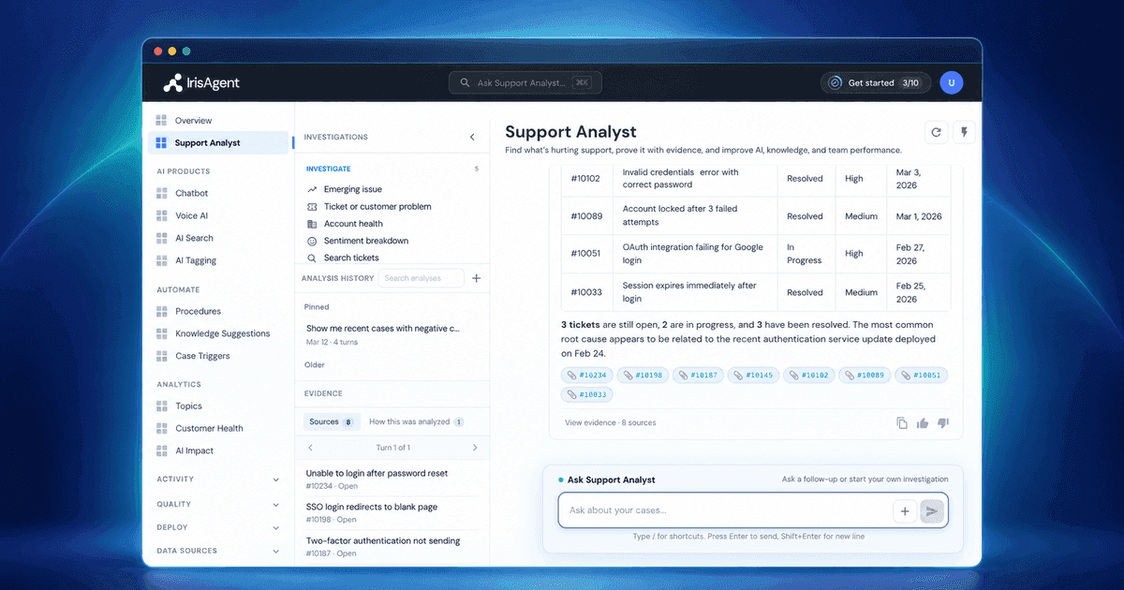Go to next turn arrow
Screen dimensions: 1124x590
475,448
